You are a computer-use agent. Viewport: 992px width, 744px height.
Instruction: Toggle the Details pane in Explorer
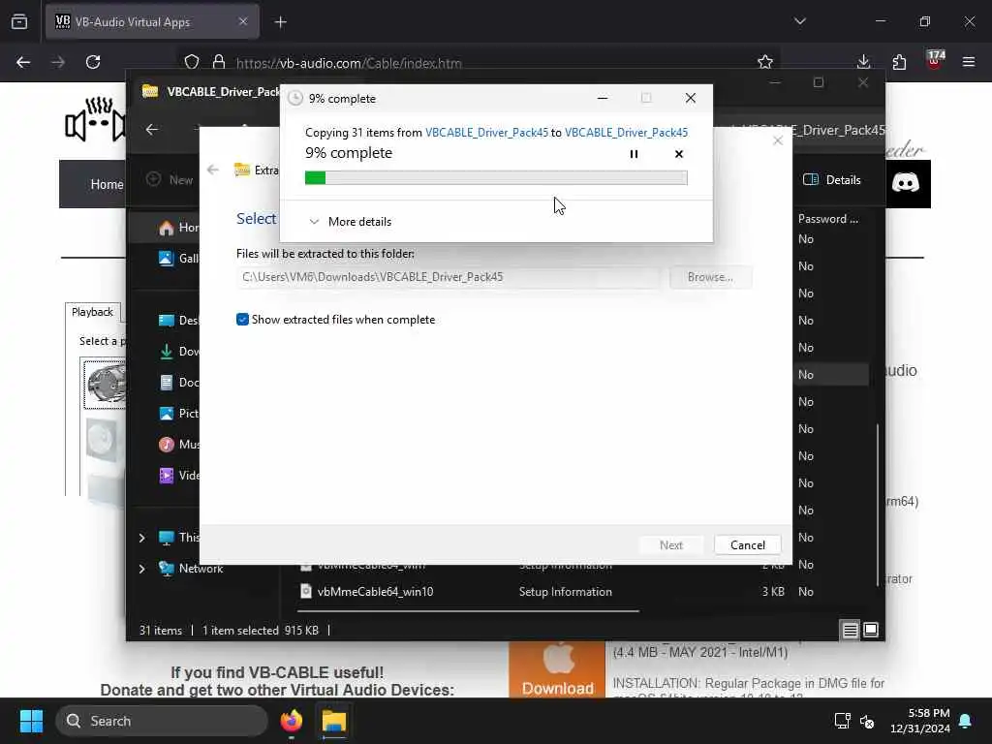[x=831, y=179]
